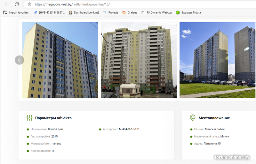Open the Grafana bookmark
Screen dimensions: 256x164
coord(130,12)
